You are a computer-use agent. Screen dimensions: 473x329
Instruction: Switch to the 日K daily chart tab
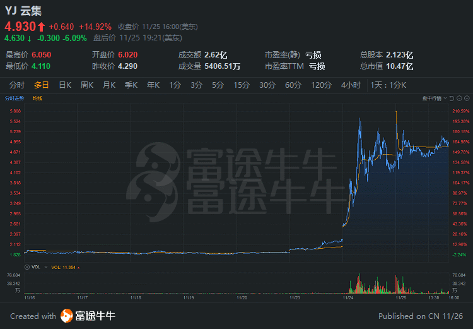pos(65,85)
